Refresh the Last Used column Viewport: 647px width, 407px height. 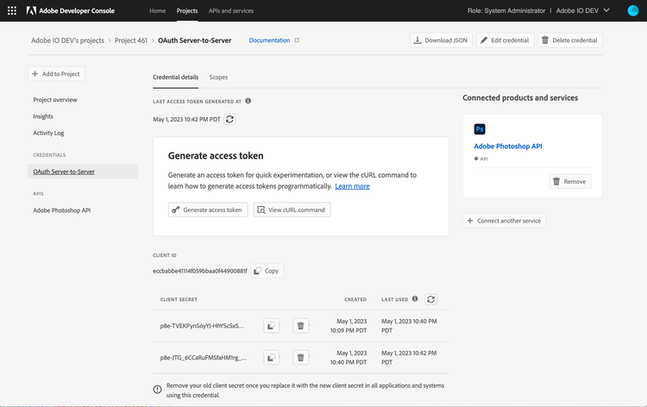pyautogui.click(x=431, y=299)
